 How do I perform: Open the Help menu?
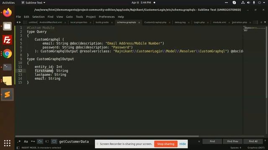coord(121,17)
